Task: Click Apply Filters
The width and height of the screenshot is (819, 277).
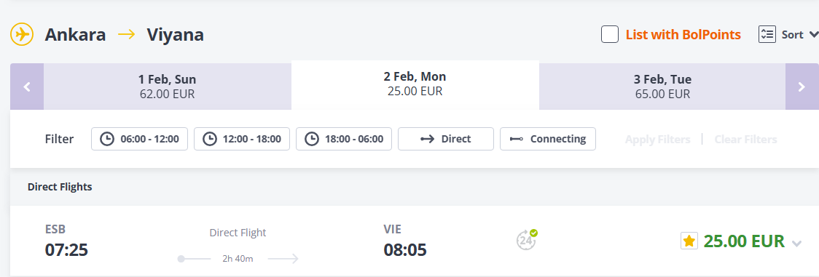Action: coord(657,140)
